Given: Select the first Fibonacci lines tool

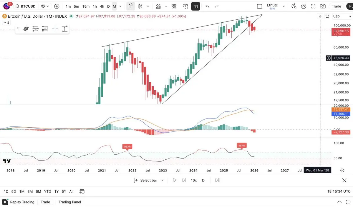Looking at the screenshot, I should point(35,29).
